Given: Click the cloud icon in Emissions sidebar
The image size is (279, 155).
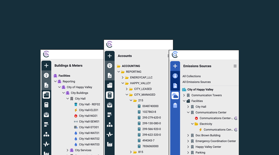Looking at the screenshot, I should 175,95.
